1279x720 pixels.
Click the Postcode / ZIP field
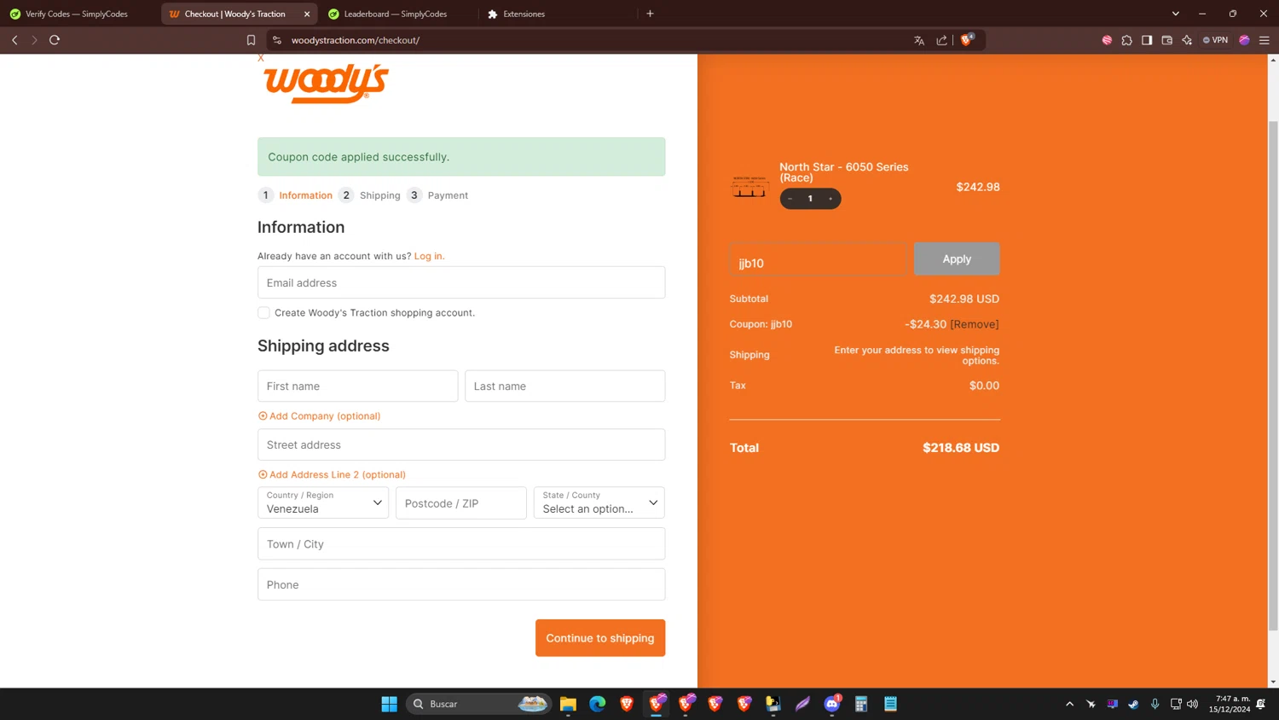click(x=461, y=502)
